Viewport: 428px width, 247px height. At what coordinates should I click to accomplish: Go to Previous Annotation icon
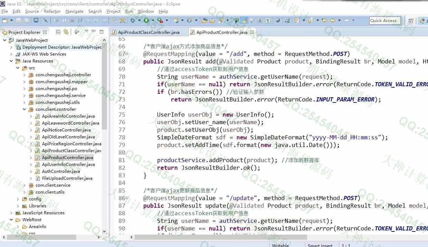coord(310,21)
